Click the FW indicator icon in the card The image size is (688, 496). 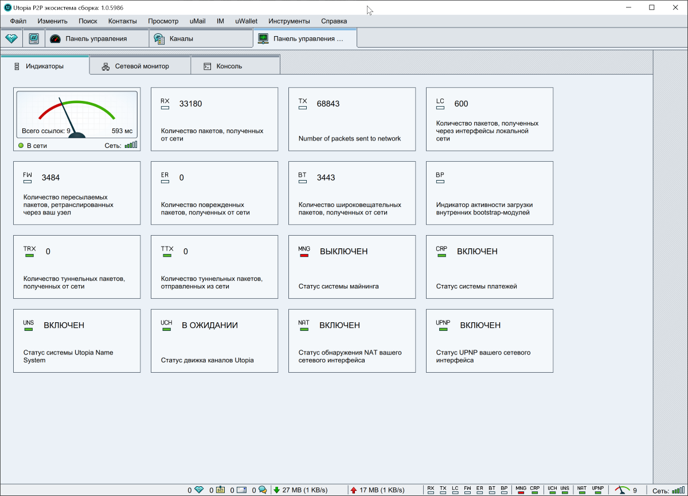tap(28, 178)
